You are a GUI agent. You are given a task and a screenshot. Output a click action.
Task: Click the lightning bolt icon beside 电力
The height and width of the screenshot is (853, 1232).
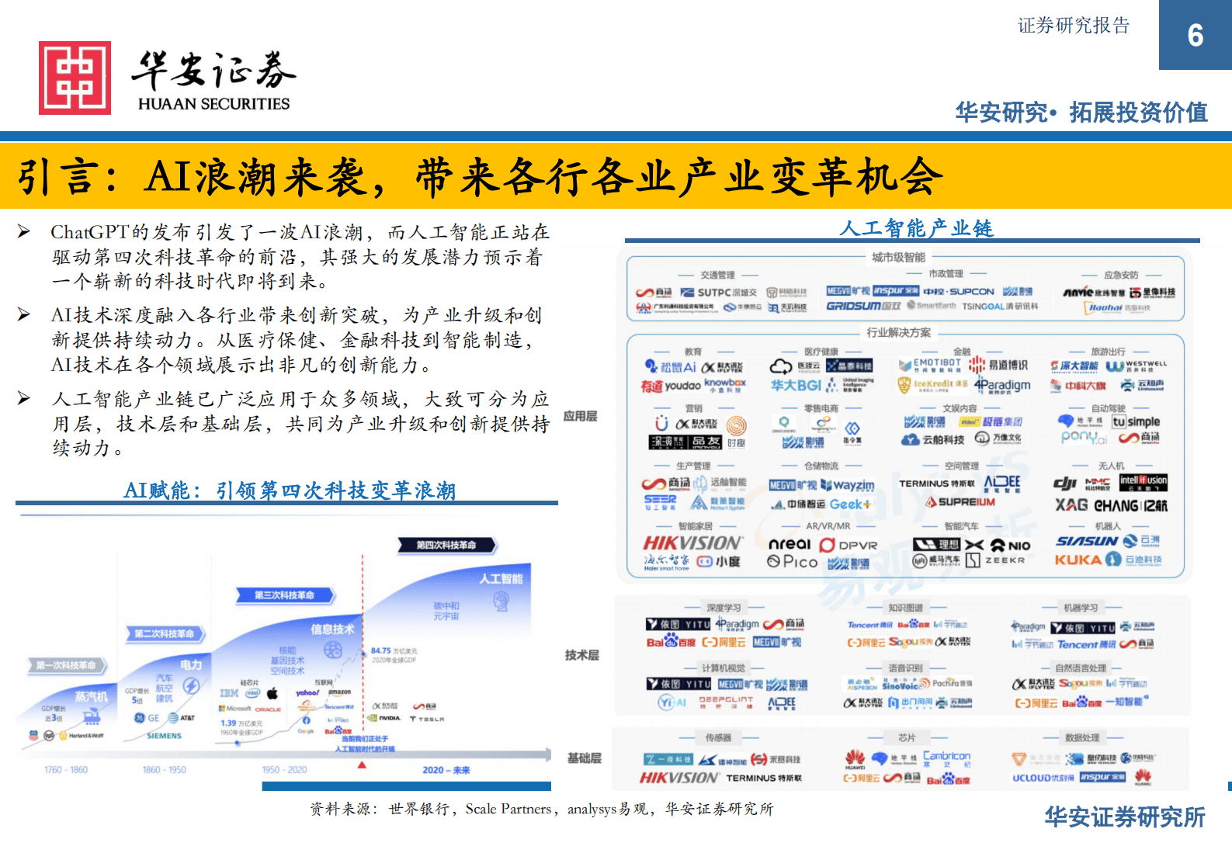pos(191,686)
